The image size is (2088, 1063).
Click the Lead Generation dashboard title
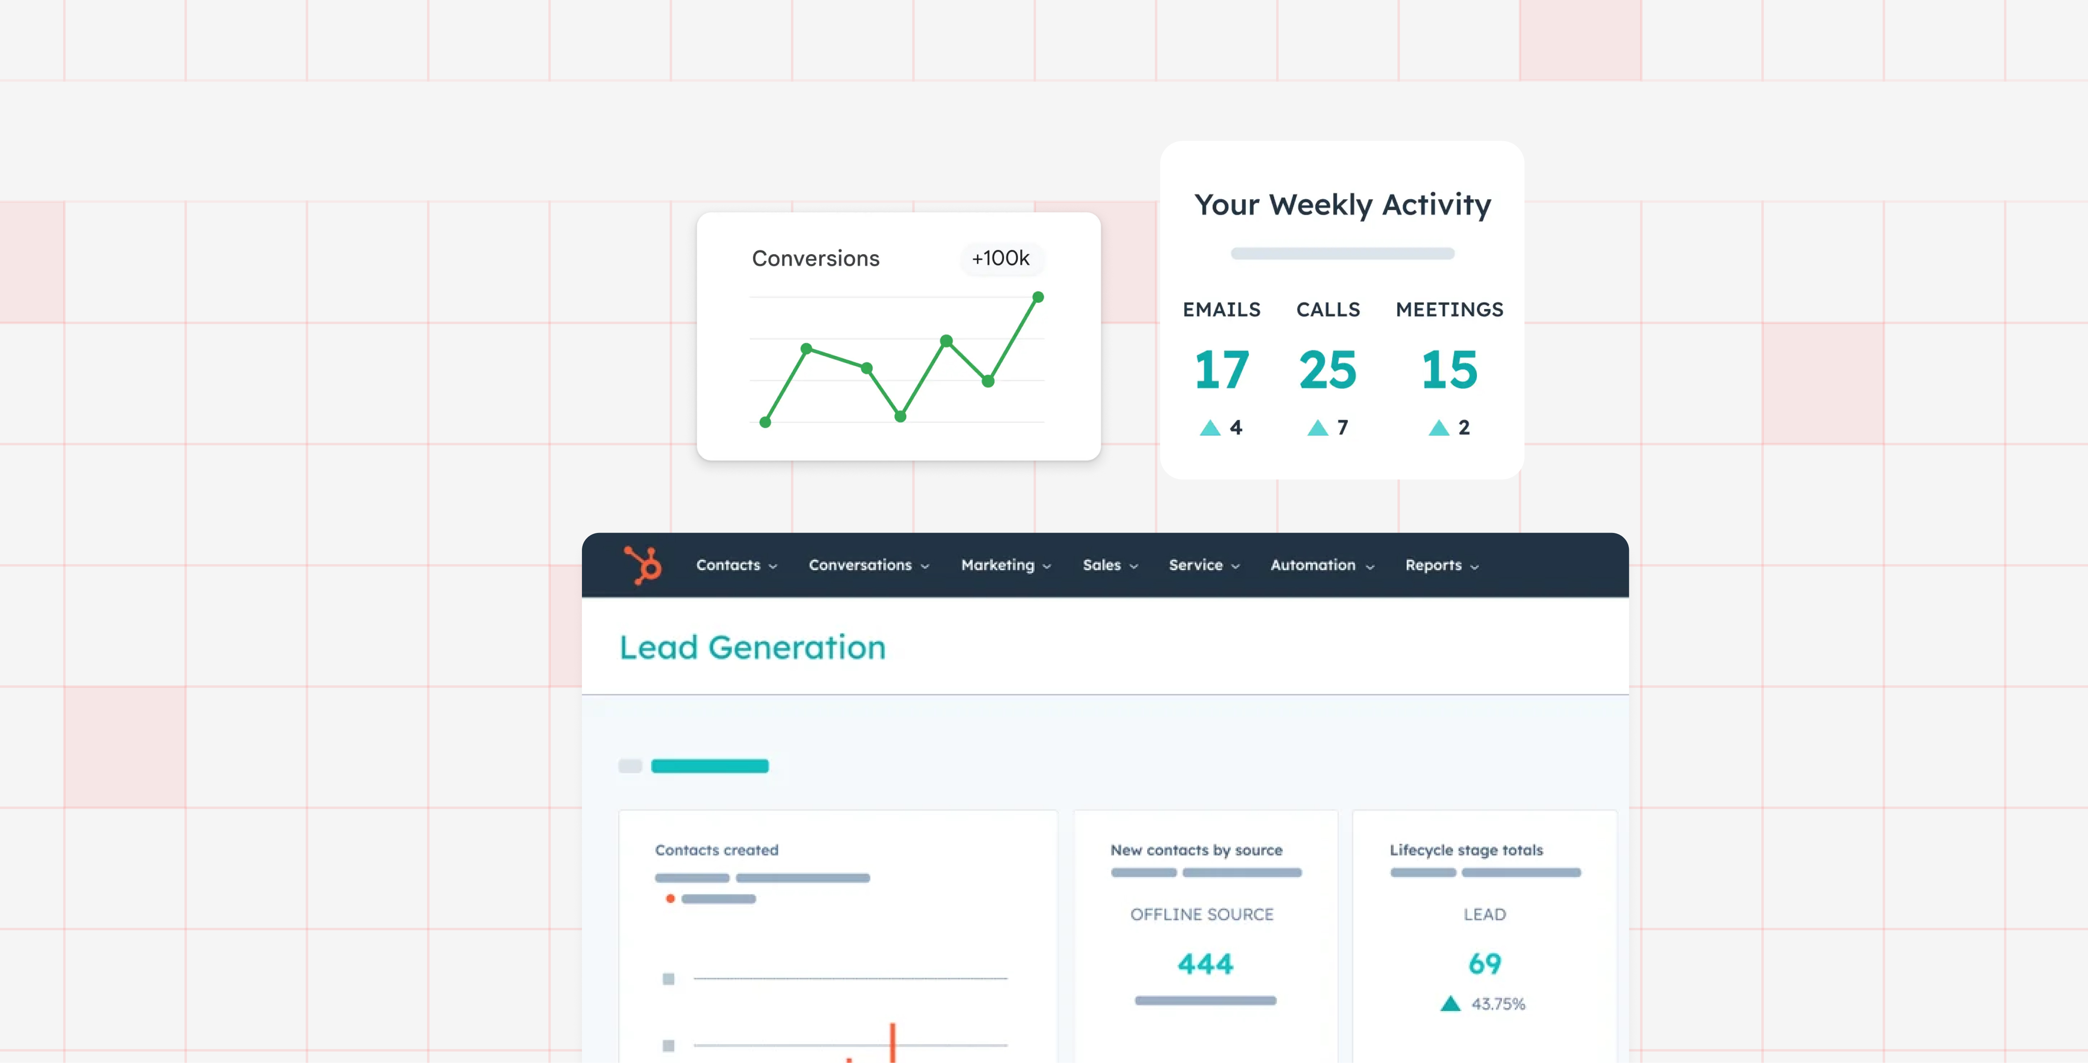tap(752, 647)
